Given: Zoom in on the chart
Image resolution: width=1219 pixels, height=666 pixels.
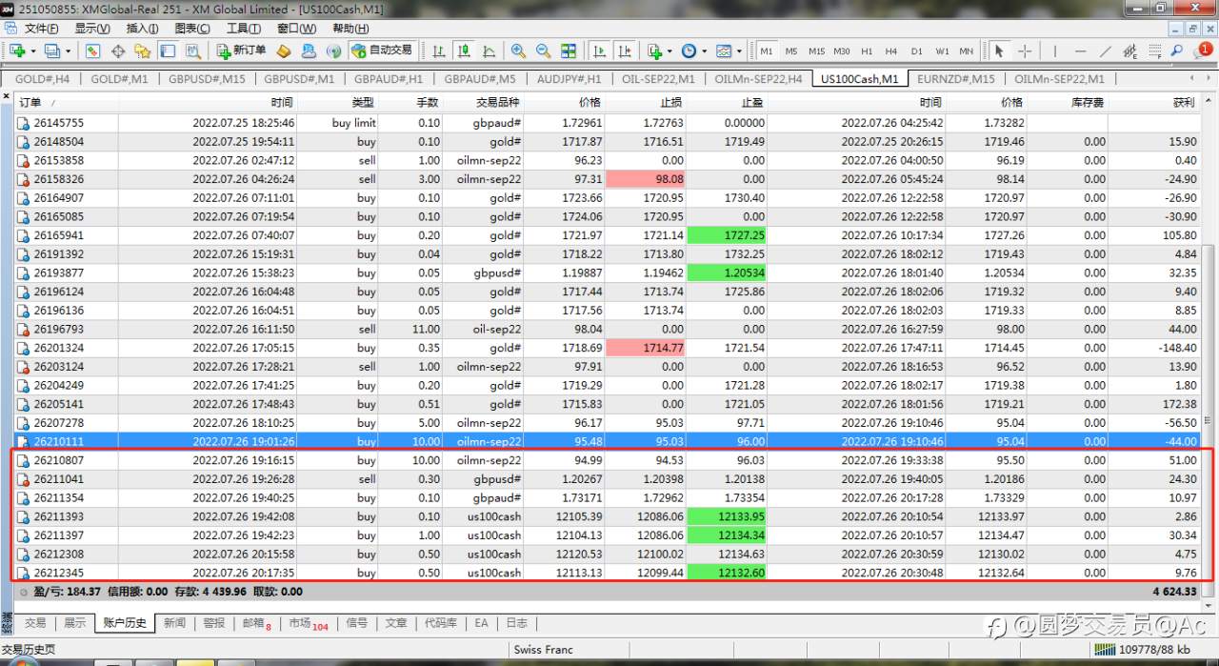Looking at the screenshot, I should click(518, 50).
